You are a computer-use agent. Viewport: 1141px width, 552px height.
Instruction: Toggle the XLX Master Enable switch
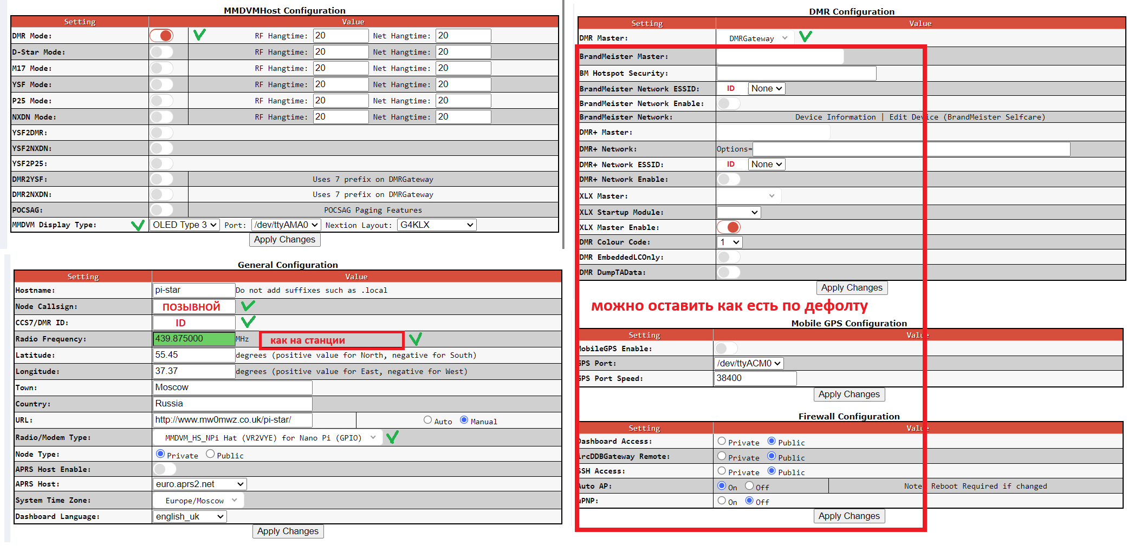point(729,227)
